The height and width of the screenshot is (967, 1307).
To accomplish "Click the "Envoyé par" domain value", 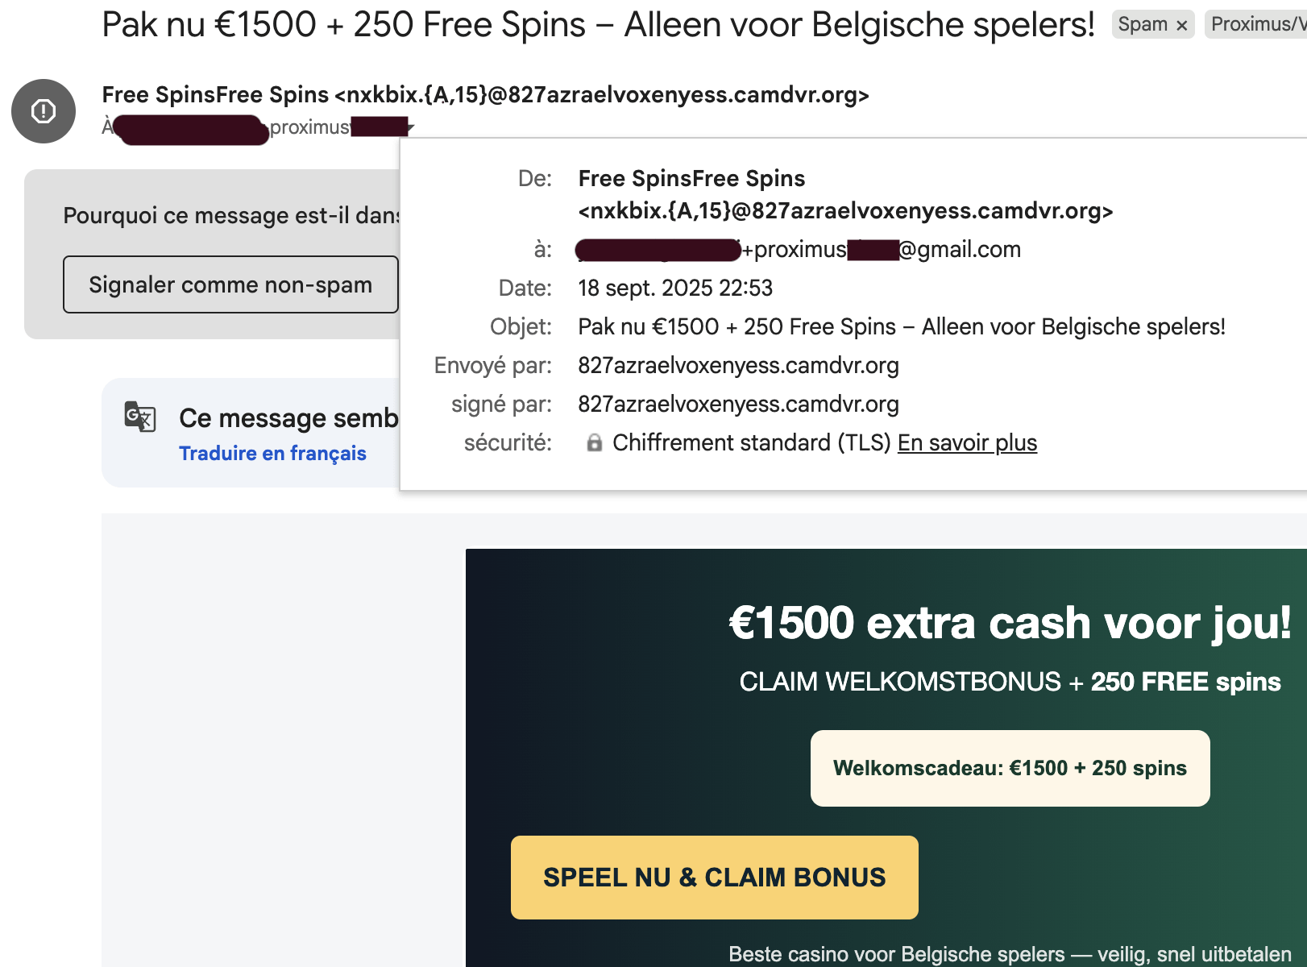I will [738, 366].
